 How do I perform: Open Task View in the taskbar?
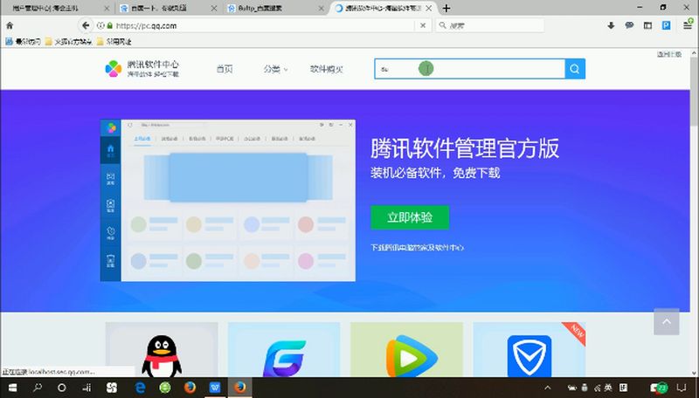click(x=87, y=388)
